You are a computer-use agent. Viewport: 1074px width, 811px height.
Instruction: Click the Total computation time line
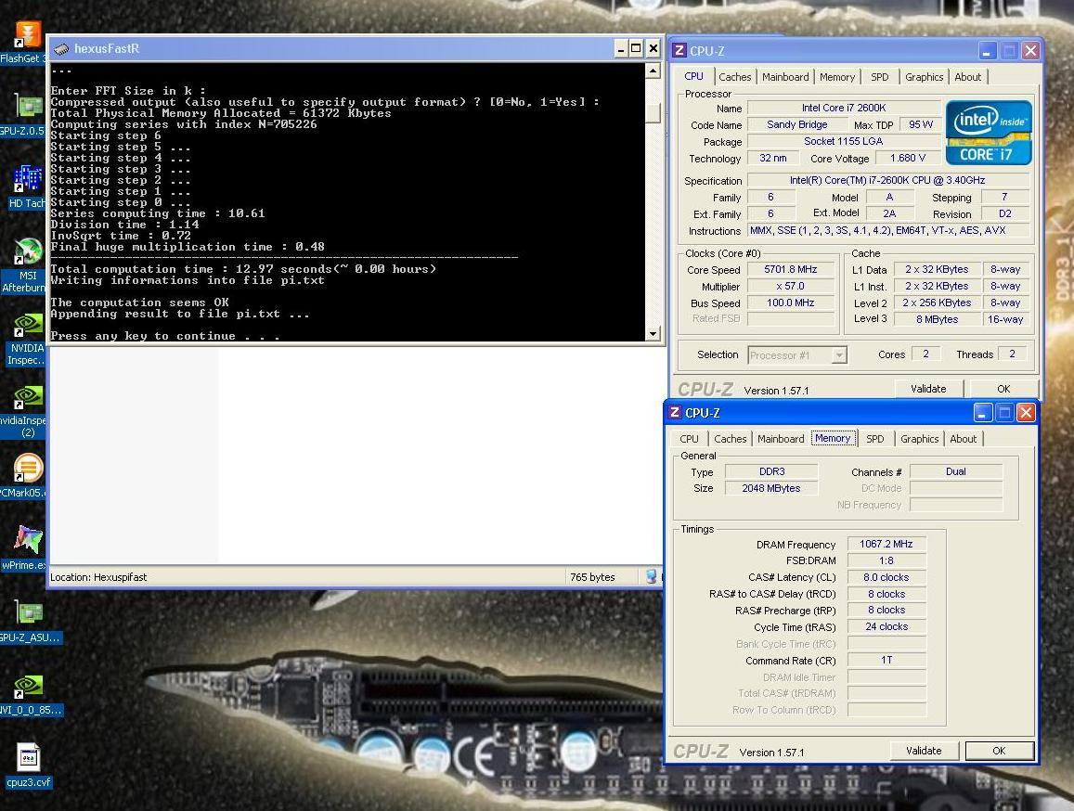point(243,269)
